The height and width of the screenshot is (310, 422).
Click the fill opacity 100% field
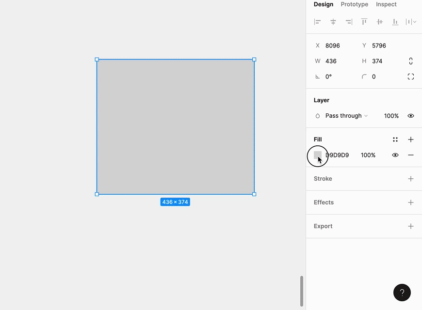tap(368, 155)
